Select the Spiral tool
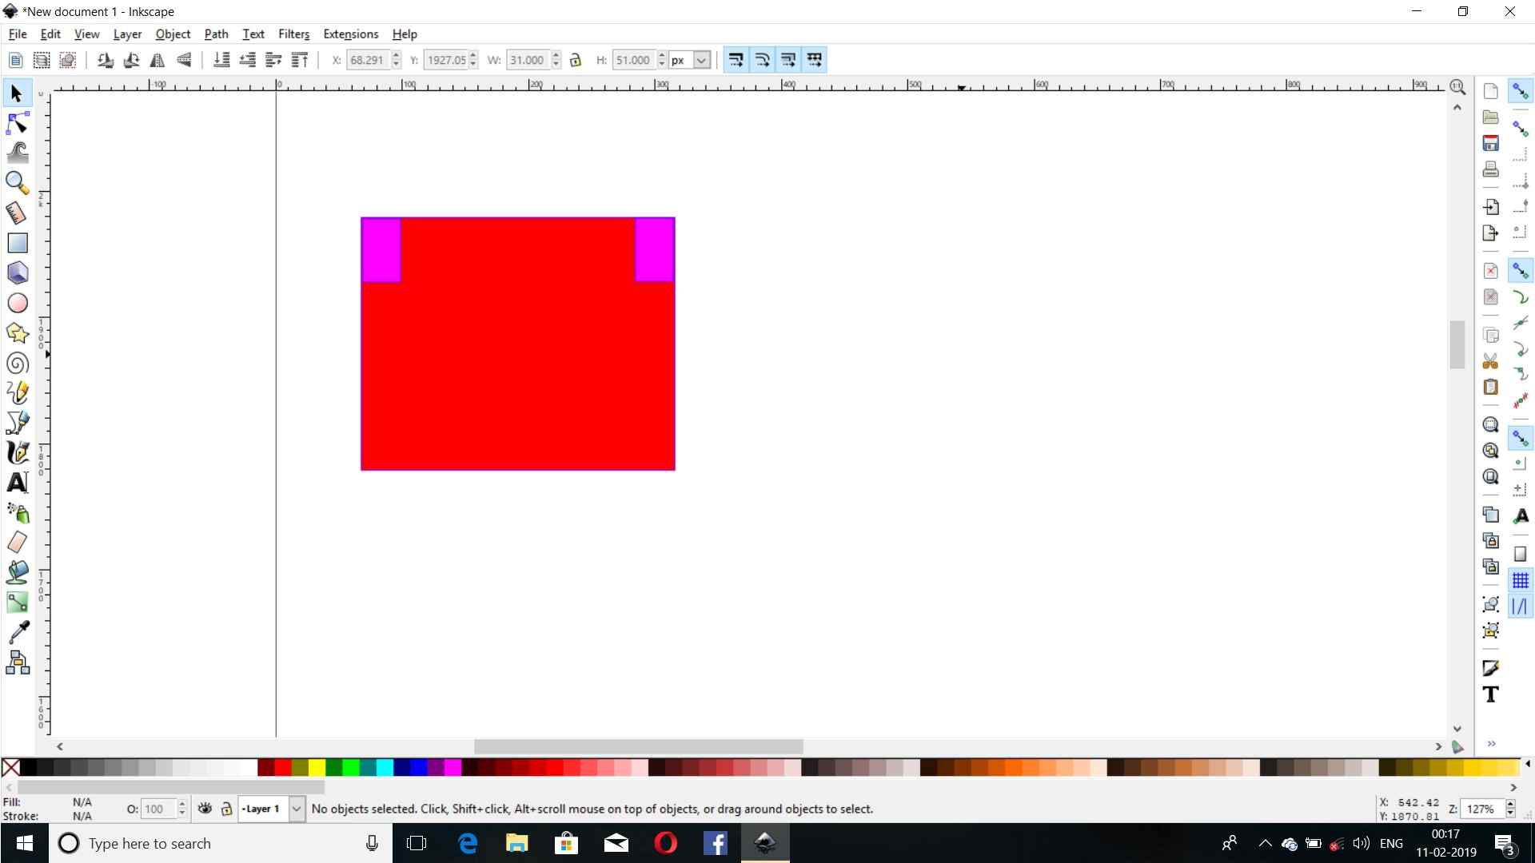1535x863 pixels. pyautogui.click(x=17, y=364)
